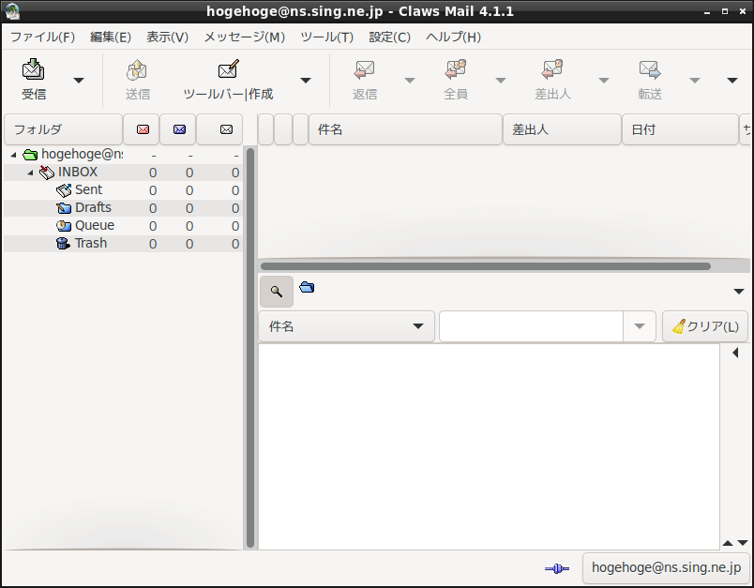The height and width of the screenshot is (588, 754).
Task: Sort by the 差出人 column header
Action: tap(562, 129)
